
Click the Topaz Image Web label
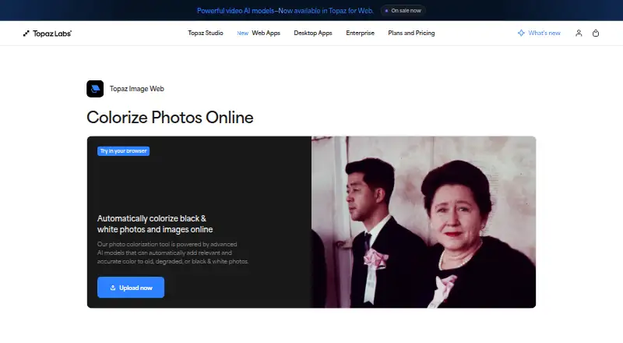(137, 89)
